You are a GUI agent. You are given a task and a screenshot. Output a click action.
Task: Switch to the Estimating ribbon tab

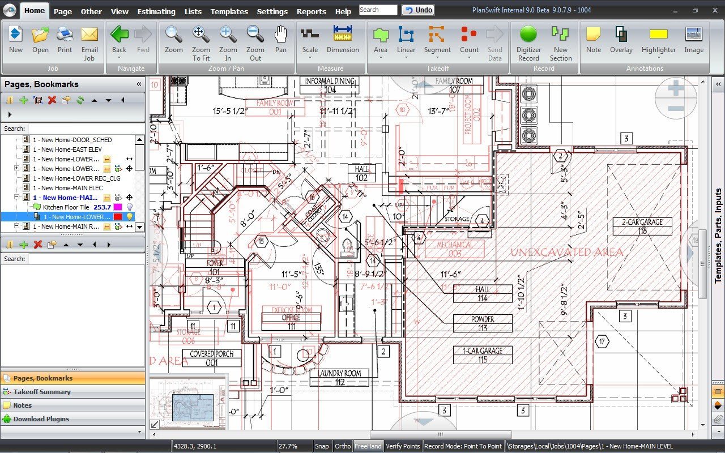(156, 11)
